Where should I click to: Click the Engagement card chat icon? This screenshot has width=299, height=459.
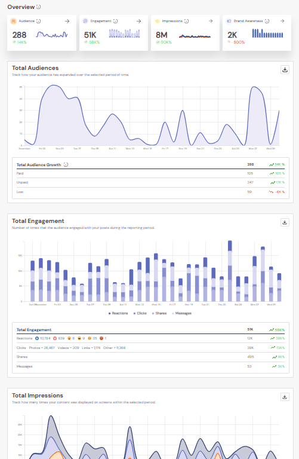[85, 21]
